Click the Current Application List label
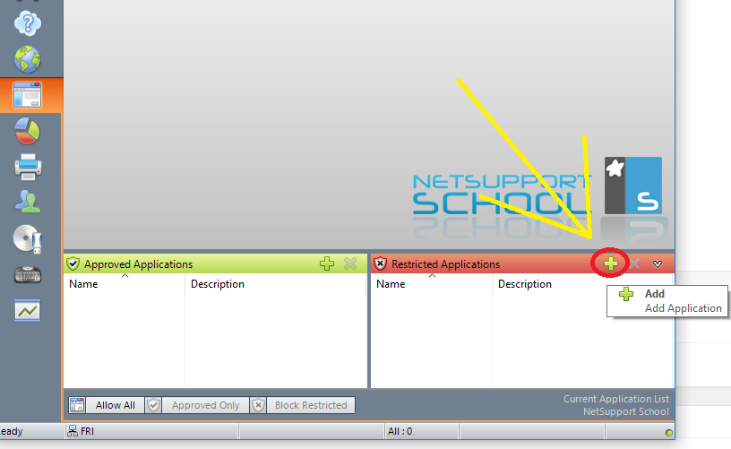Image resolution: width=731 pixels, height=449 pixels. [x=615, y=399]
